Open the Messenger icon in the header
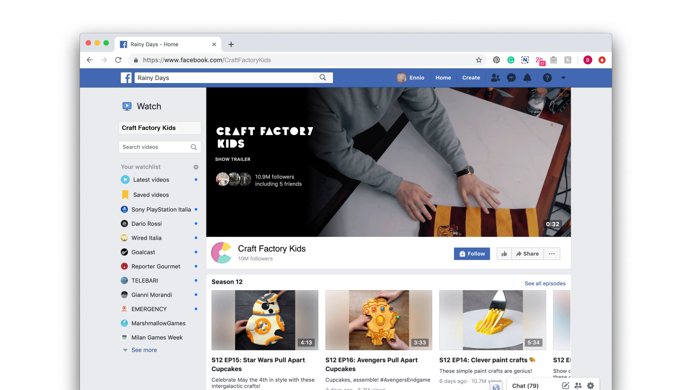The image size is (694, 390). pos(511,78)
